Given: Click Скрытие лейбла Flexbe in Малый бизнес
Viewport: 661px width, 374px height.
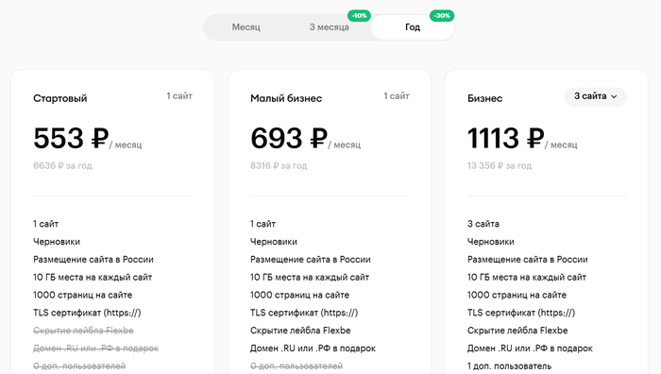Looking at the screenshot, I should click(300, 331).
